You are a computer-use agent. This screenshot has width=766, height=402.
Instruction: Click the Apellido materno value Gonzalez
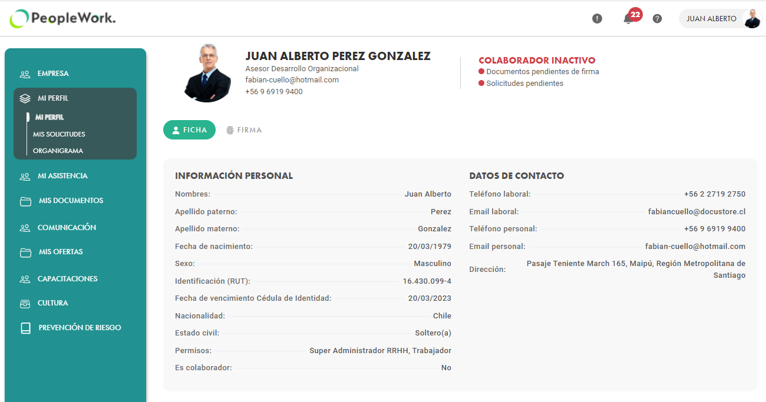click(434, 229)
